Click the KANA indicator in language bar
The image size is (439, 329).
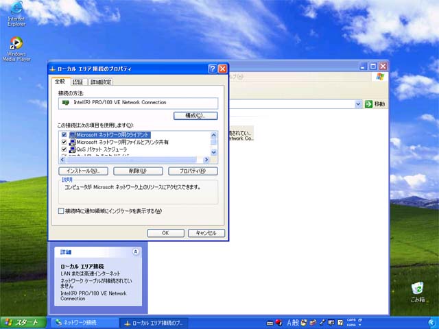pyautogui.click(x=351, y=325)
